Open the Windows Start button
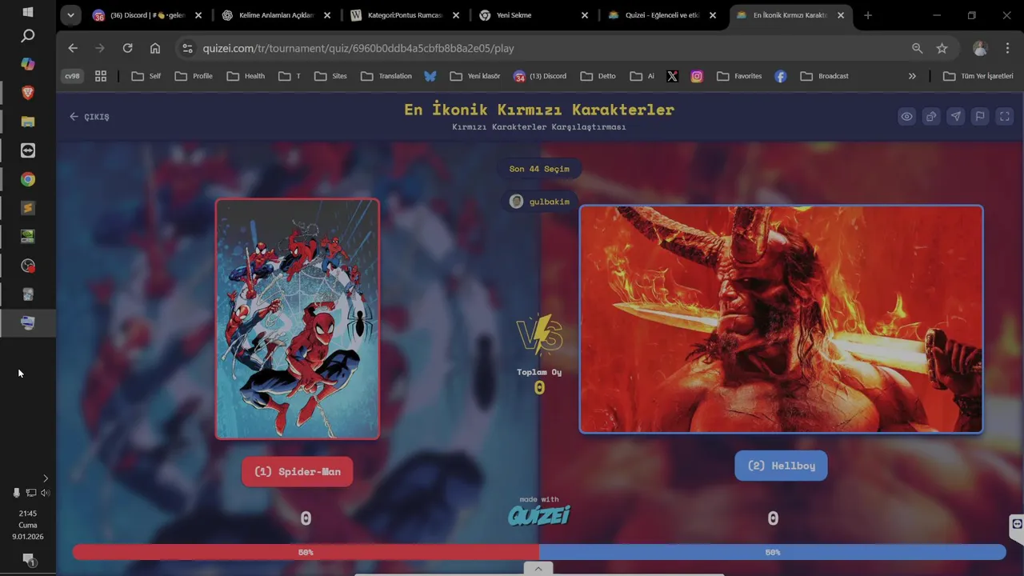The image size is (1024, 576). (28, 11)
